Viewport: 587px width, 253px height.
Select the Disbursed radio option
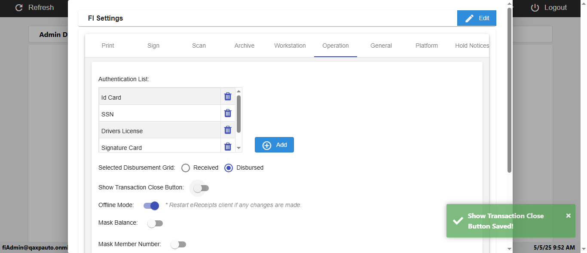pyautogui.click(x=229, y=168)
